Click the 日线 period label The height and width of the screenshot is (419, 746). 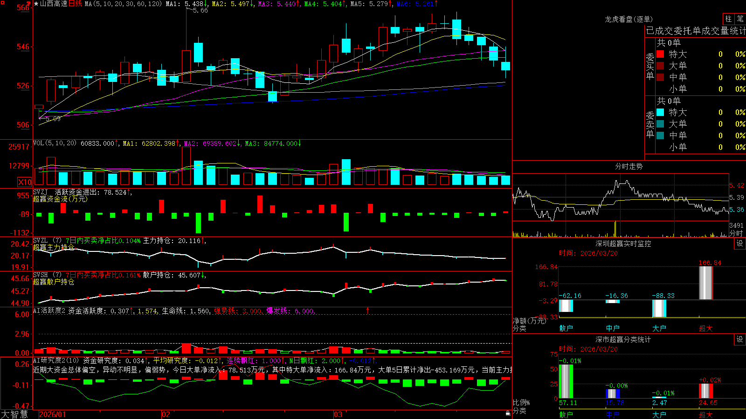pos(75,4)
